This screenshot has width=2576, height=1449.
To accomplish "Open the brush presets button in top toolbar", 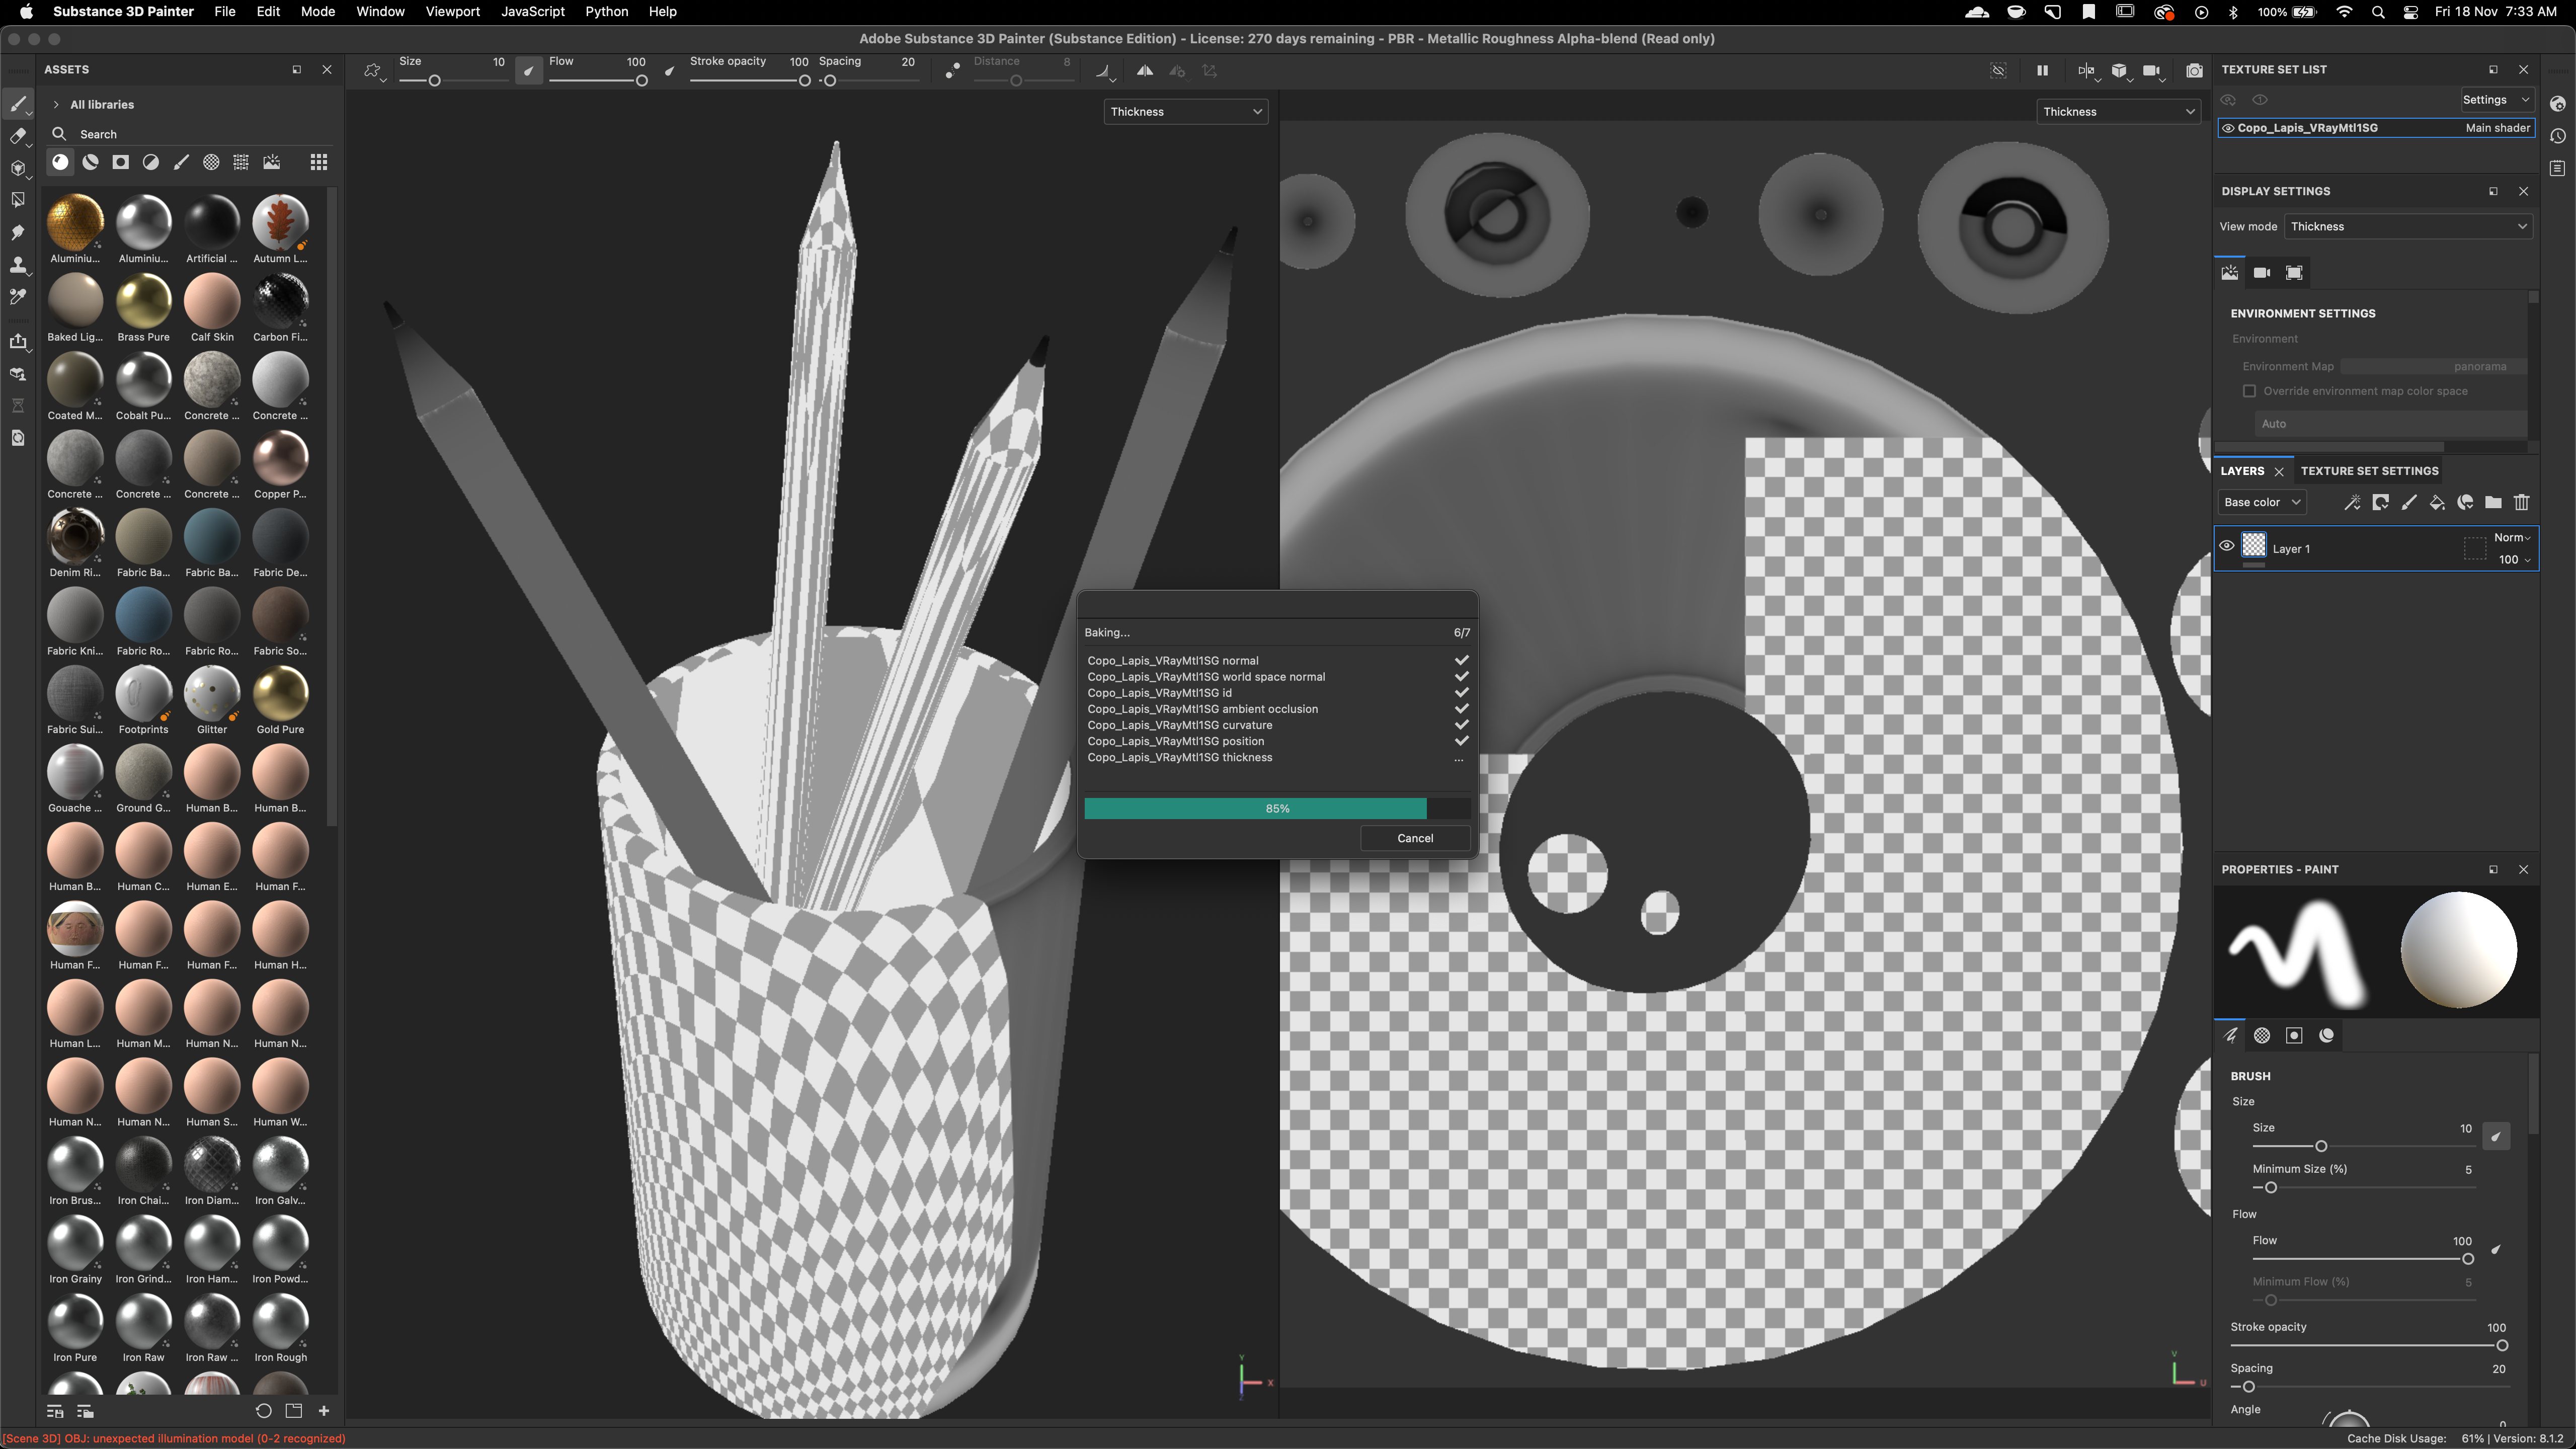I will 374,71.
